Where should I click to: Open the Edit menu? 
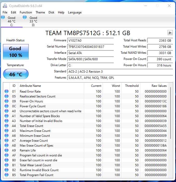tap(13, 12)
